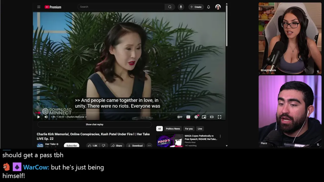Play the video with the play button

pos(38,117)
